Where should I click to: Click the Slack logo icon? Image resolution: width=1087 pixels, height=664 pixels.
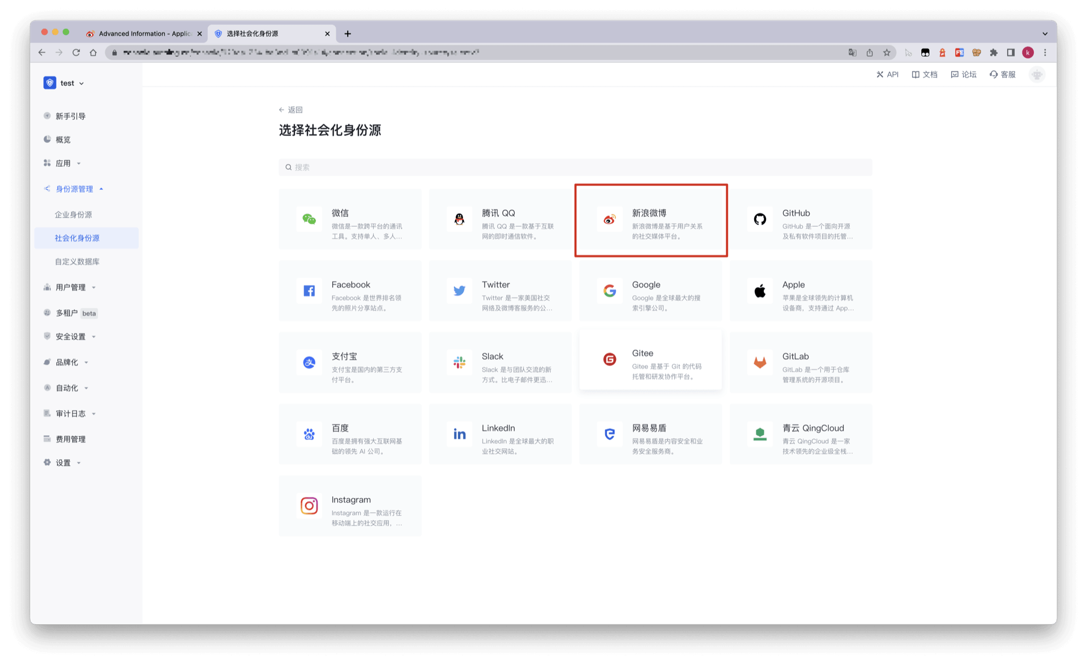coord(459,363)
